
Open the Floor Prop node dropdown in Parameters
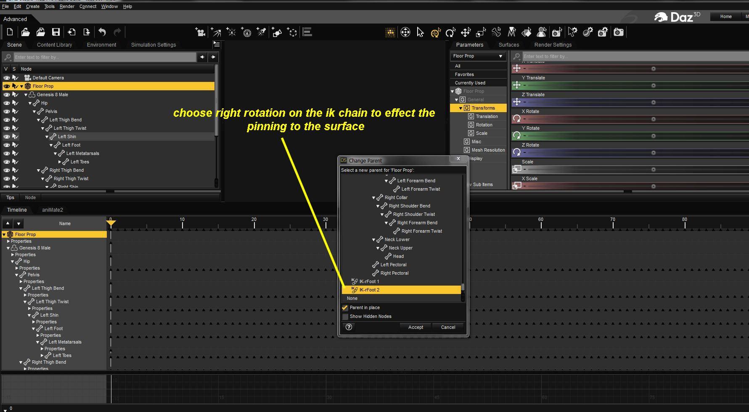tap(478, 56)
